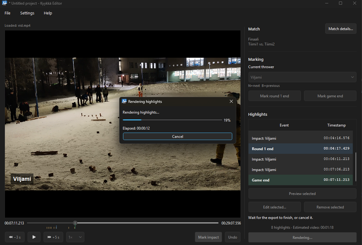The height and width of the screenshot is (245, 362).
Task: Select Impact: Viljami at 00:06:11.213
Action: [301, 159]
